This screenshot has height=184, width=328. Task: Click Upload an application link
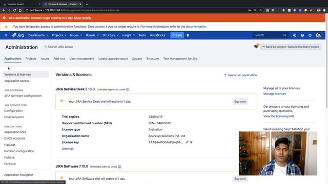pyautogui.click(x=240, y=75)
